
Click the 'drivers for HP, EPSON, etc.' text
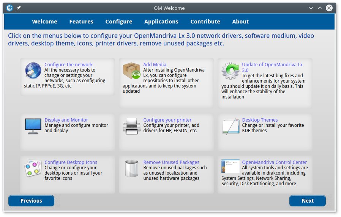coord(170,131)
